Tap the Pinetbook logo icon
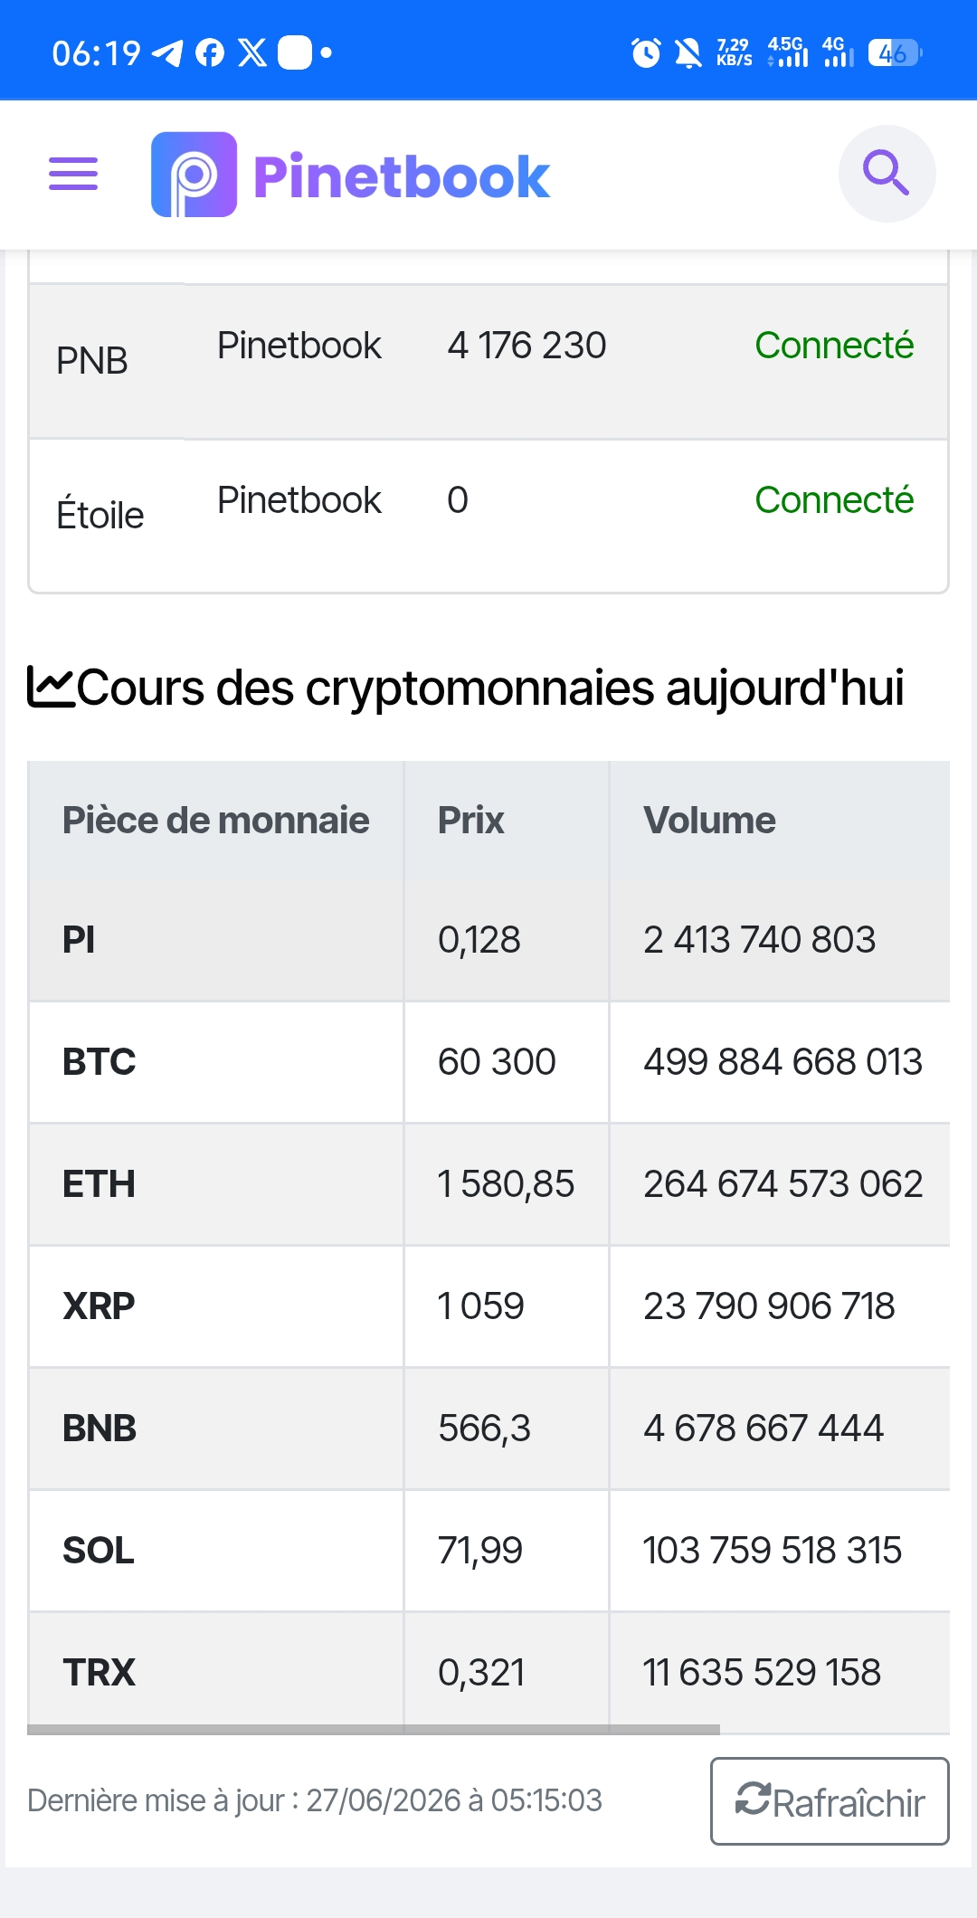The image size is (977, 1918). (x=194, y=175)
